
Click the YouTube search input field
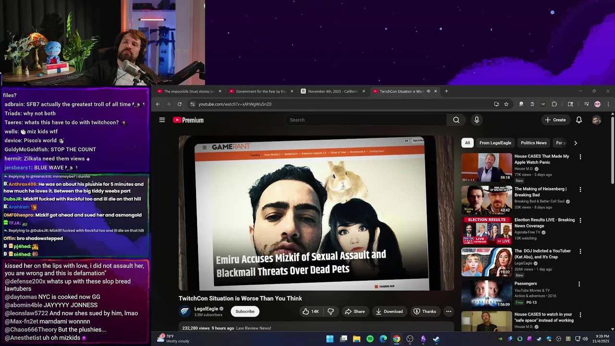tap(366, 120)
